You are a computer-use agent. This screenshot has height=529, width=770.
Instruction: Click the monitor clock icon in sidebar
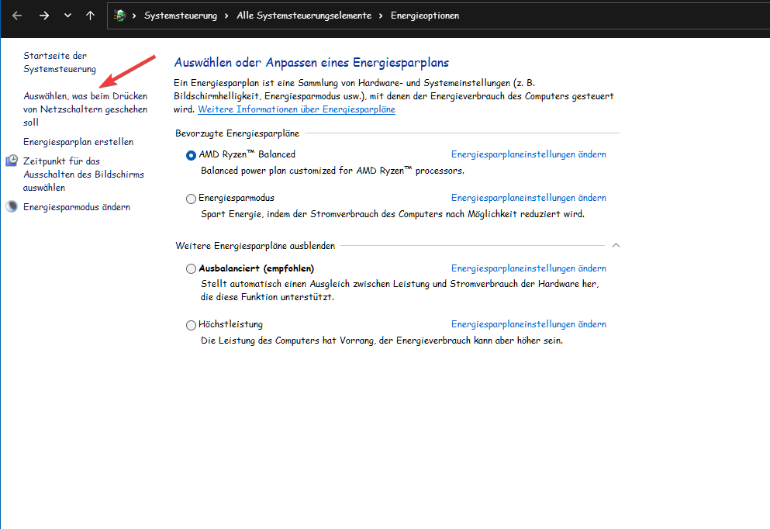pos(12,161)
